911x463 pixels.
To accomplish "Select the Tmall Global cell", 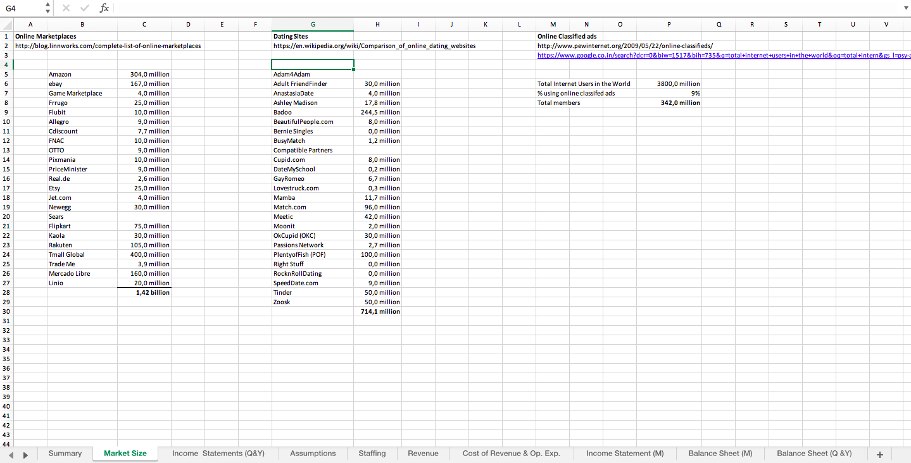I will tap(82, 254).
